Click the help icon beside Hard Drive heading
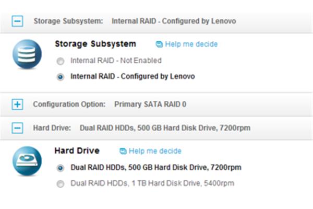The image size is (313, 209). 123,151
